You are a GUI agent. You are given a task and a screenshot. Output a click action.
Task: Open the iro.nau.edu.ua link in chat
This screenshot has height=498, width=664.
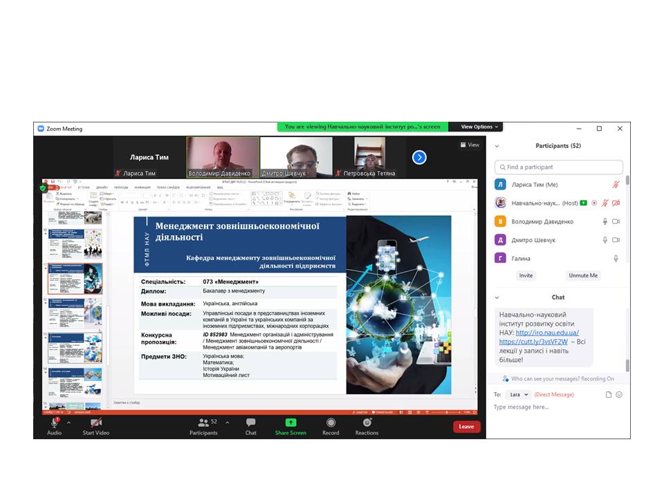(547, 333)
